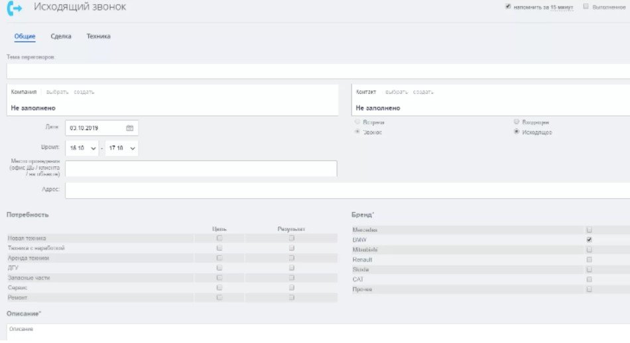Select the Встреча radio button
This screenshot has height=343, width=630.
point(358,122)
